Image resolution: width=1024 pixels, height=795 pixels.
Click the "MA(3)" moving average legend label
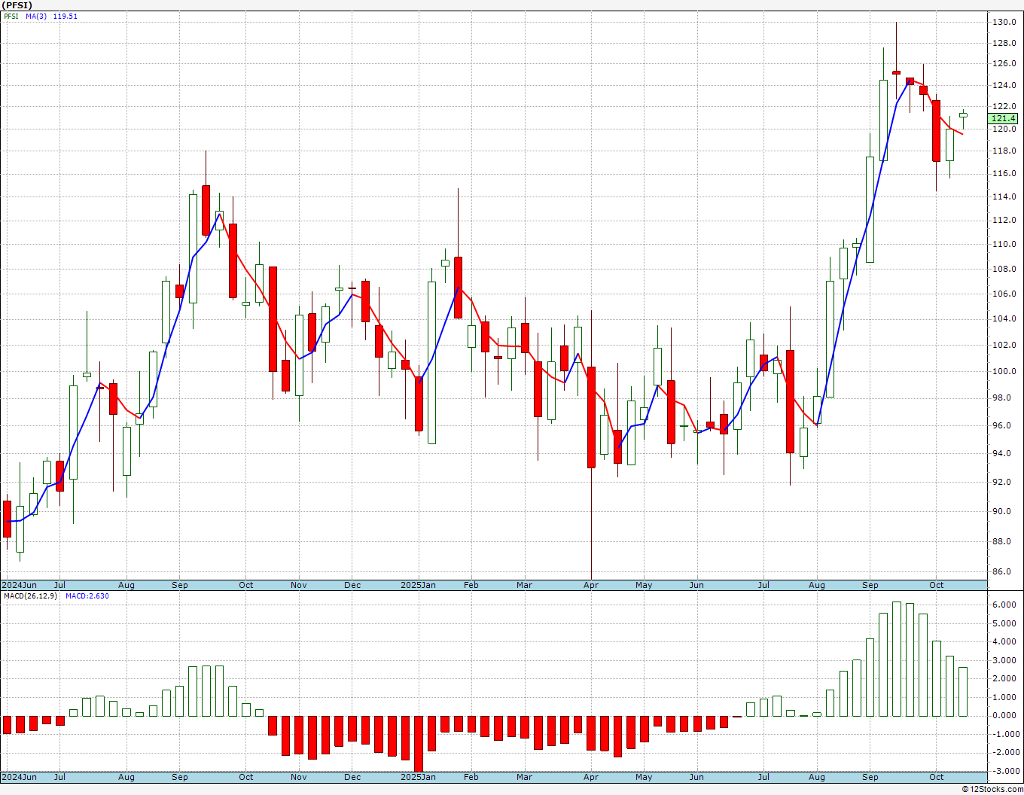tap(35, 16)
